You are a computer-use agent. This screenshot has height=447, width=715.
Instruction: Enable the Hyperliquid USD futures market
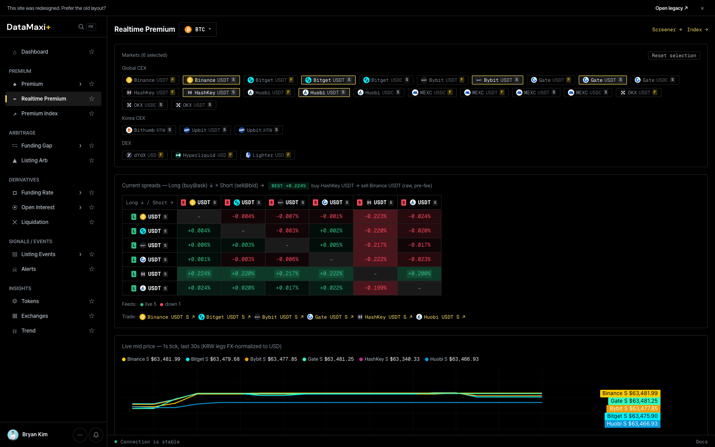pyautogui.click(x=204, y=155)
